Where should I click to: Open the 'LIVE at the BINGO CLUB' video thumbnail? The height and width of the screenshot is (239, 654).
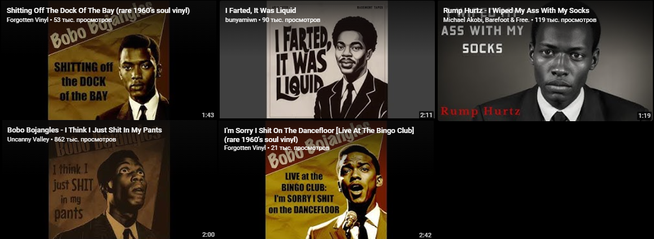(326, 180)
